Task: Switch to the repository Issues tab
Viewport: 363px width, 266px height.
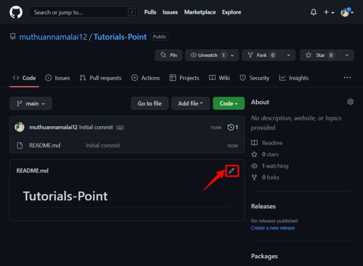Action: point(58,78)
